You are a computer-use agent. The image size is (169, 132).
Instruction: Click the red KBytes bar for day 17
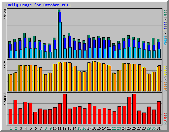tap(90, 114)
